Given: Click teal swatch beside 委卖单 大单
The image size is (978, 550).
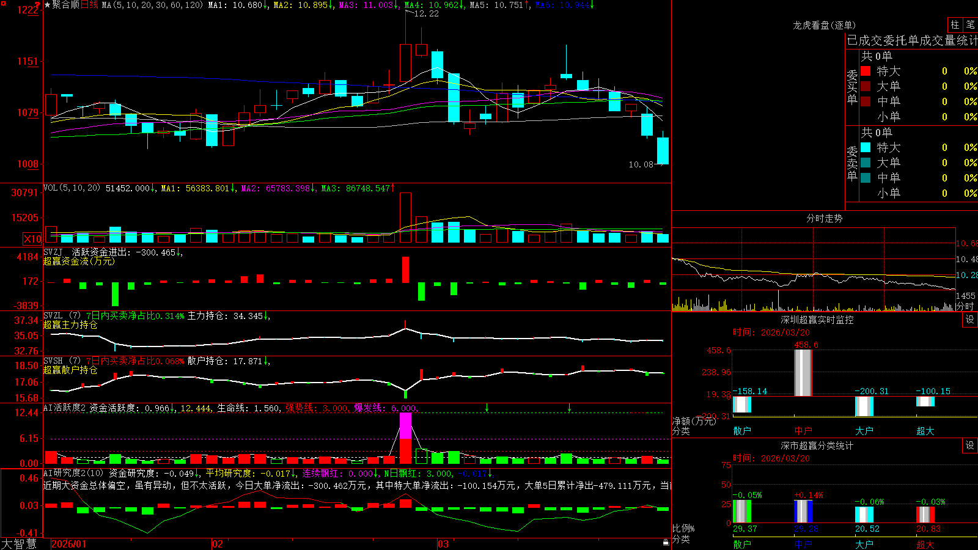Looking at the screenshot, I should [x=866, y=163].
